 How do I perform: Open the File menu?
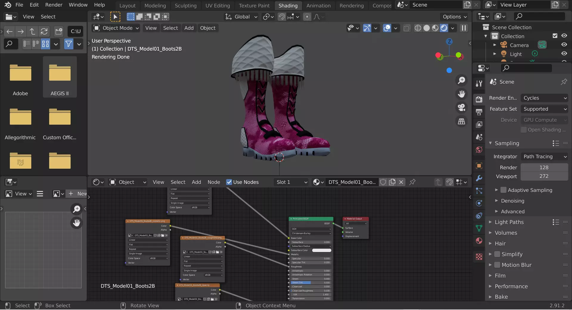coord(19,5)
